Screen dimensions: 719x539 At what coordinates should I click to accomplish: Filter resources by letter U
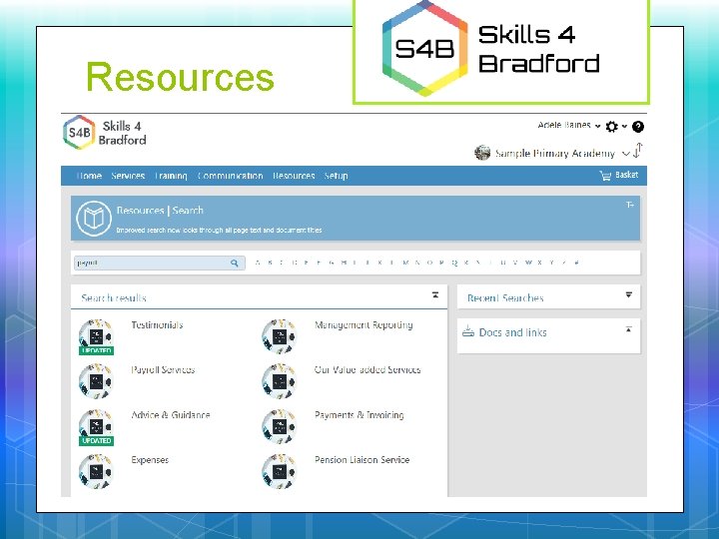pyautogui.click(x=503, y=263)
